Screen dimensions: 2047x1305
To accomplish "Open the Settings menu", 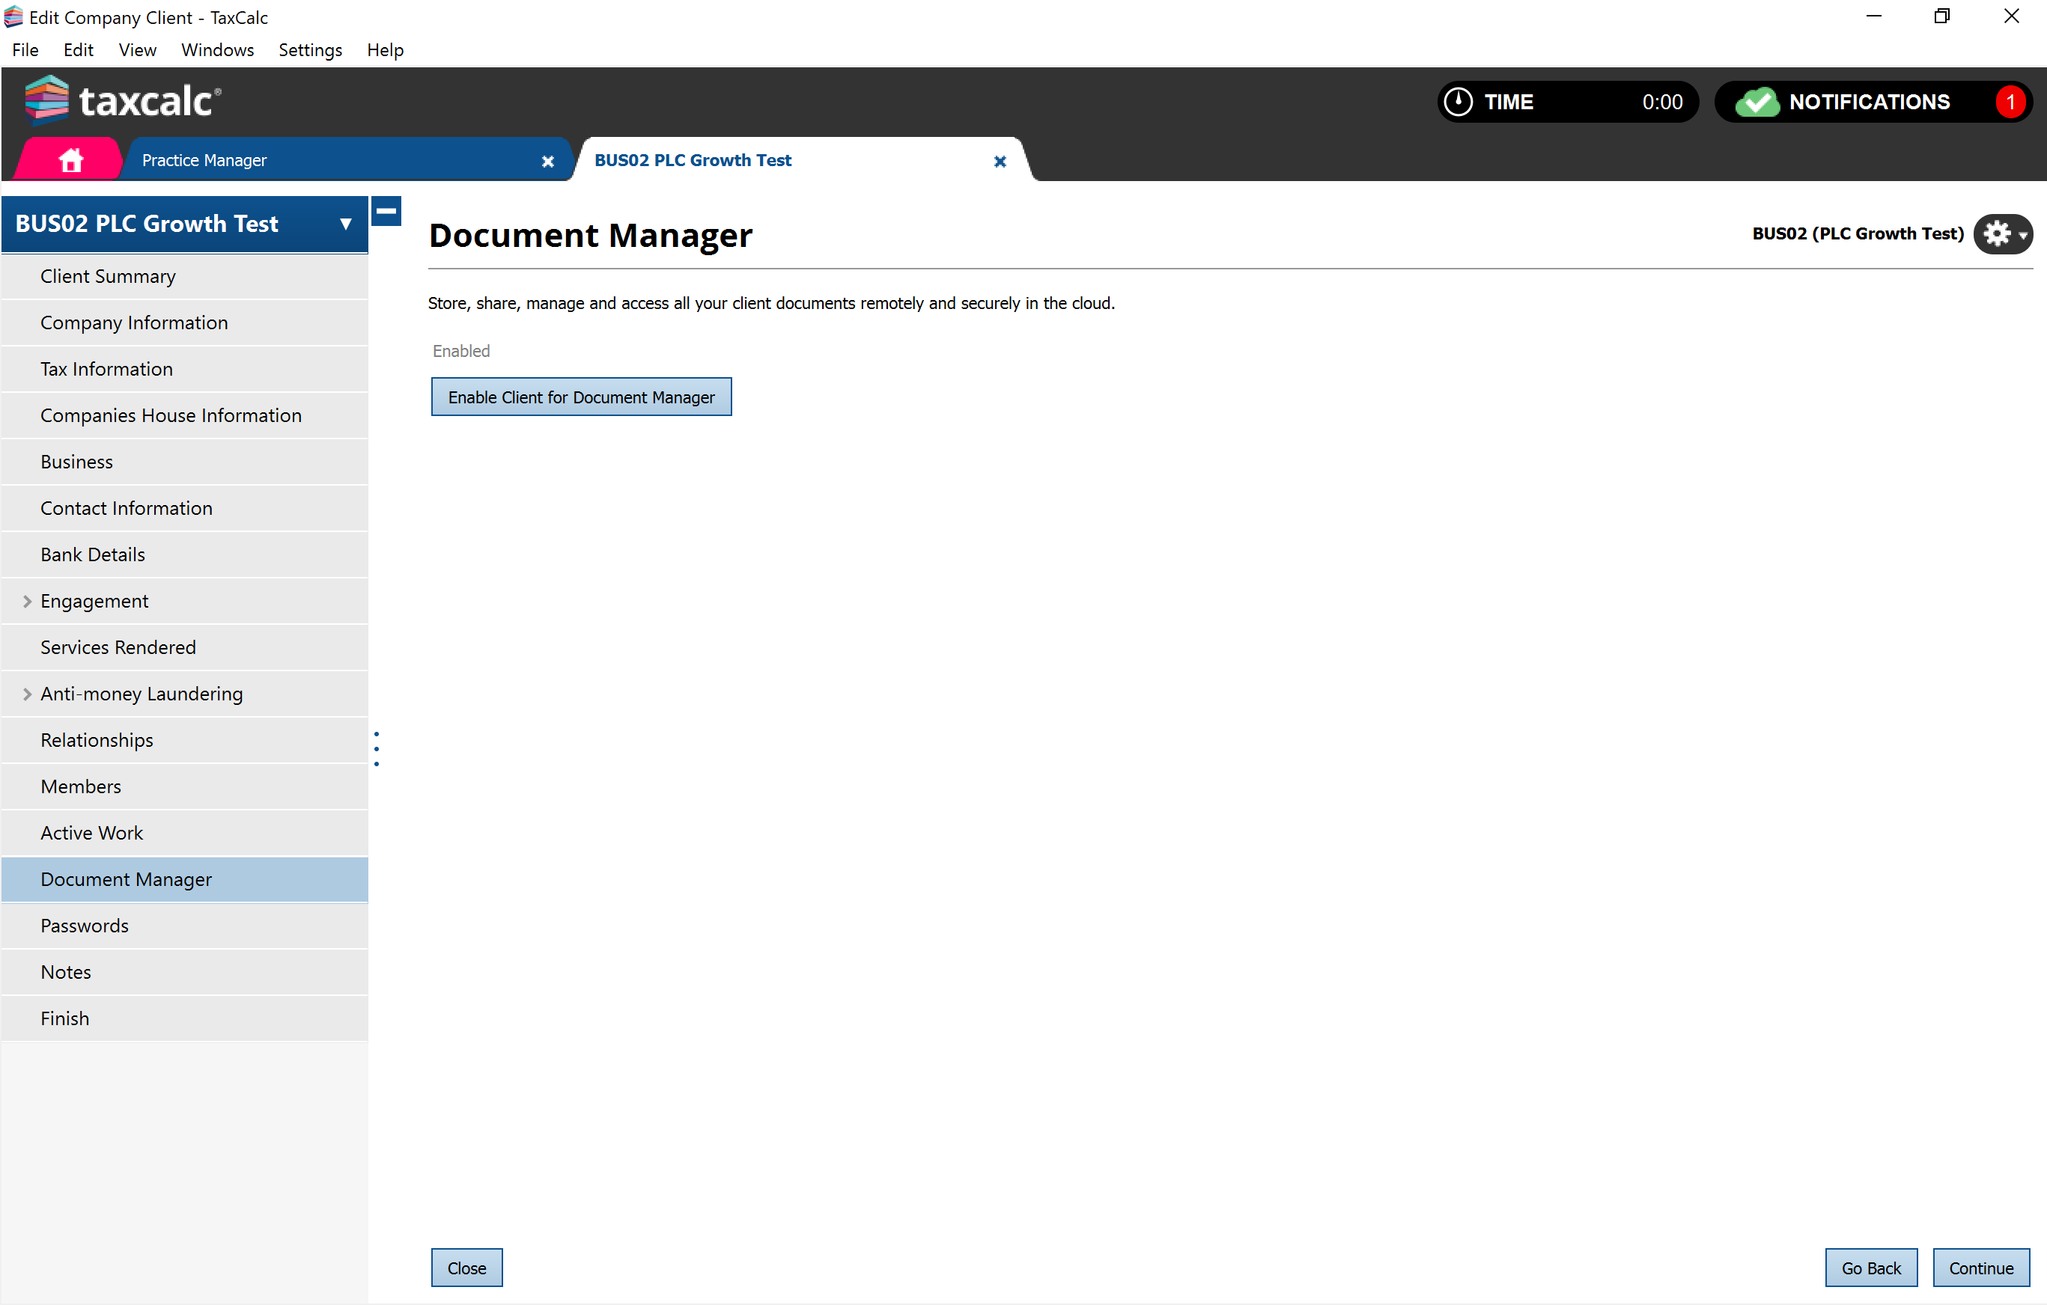I will click(310, 50).
